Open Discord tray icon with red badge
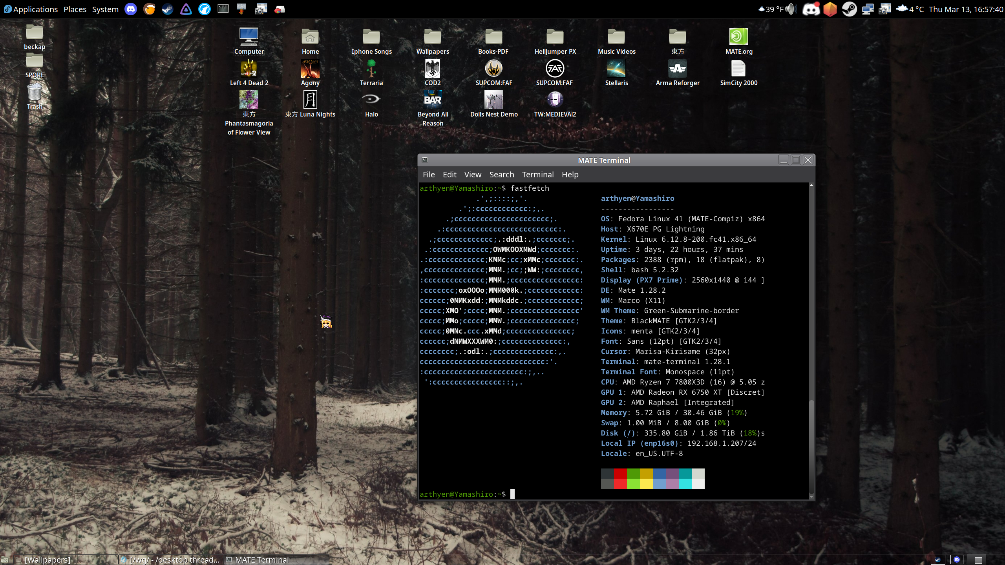The image size is (1005, 565). point(811,9)
